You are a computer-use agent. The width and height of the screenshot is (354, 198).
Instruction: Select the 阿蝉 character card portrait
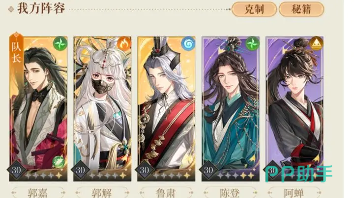pyautogui.click(x=295, y=109)
